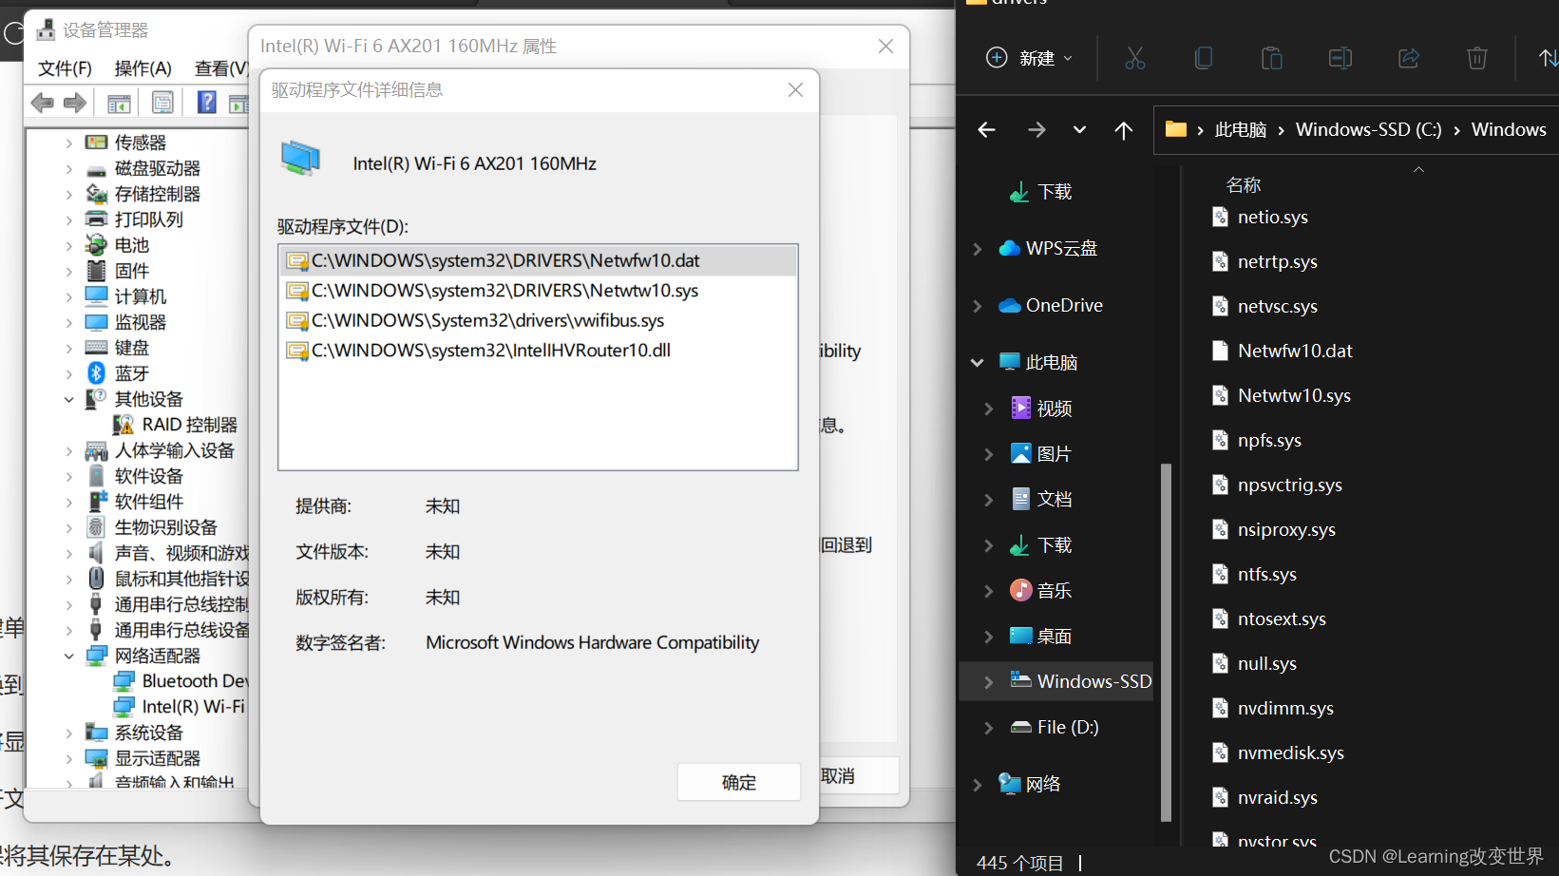Open the 新建 dropdown button in Explorer
This screenshot has height=876, width=1559.
pos(1030,58)
